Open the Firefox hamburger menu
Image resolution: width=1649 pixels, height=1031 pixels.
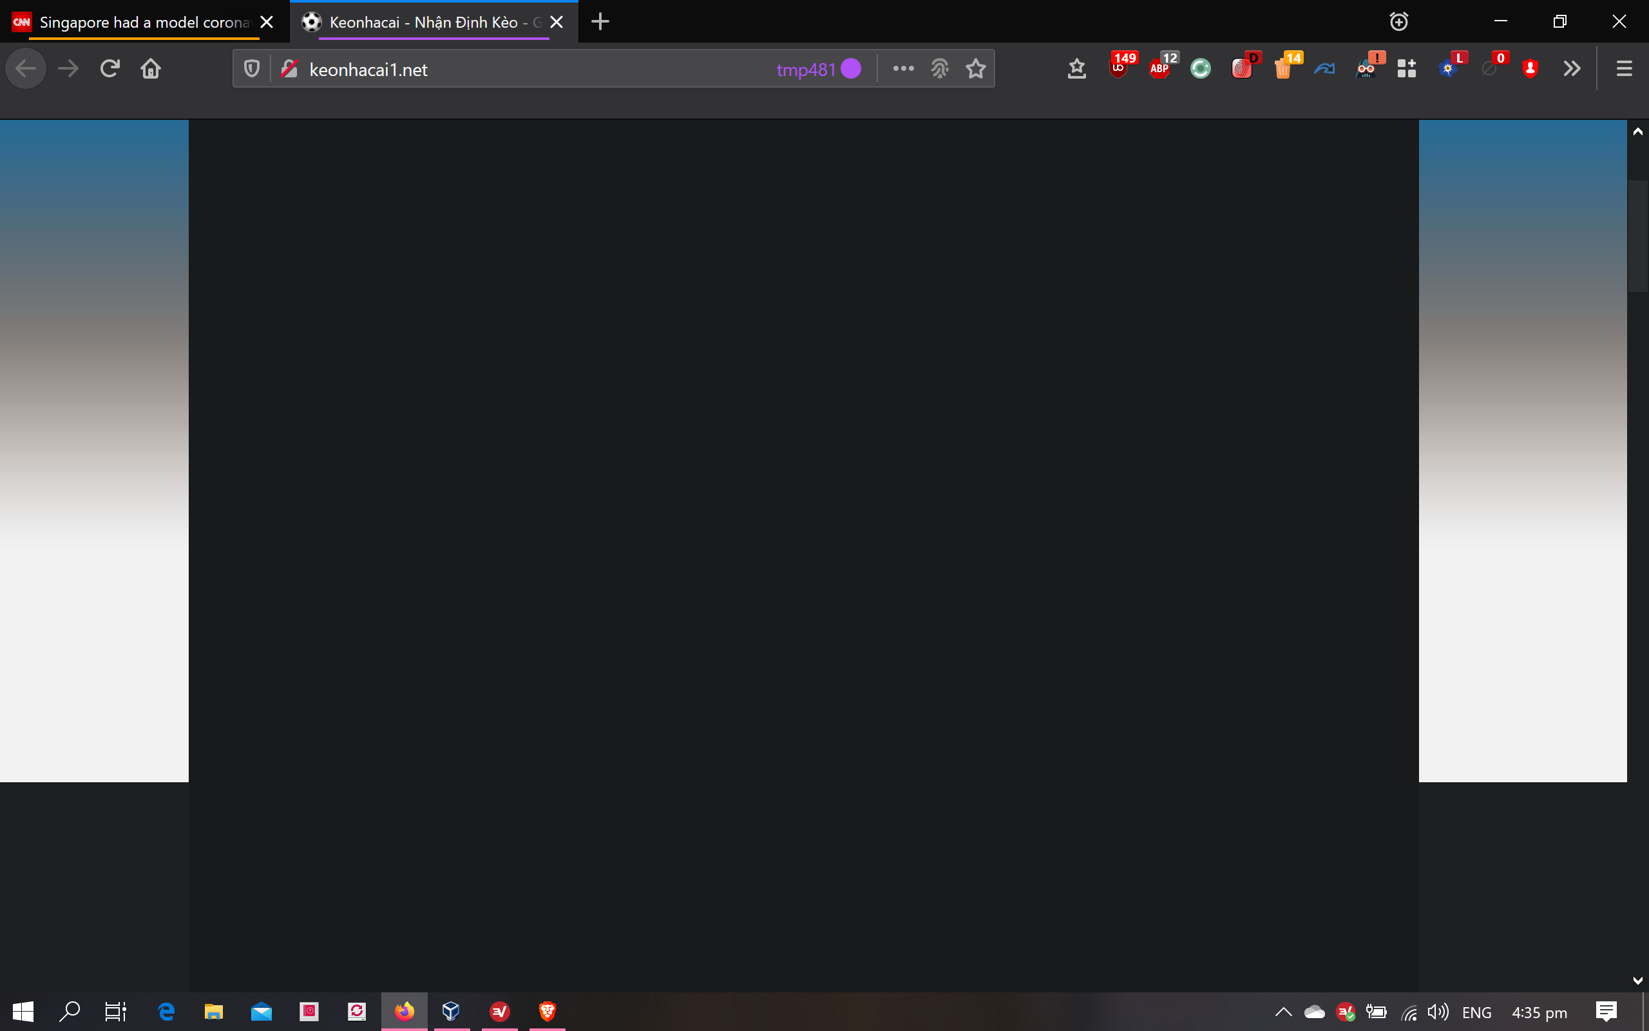pos(1624,69)
